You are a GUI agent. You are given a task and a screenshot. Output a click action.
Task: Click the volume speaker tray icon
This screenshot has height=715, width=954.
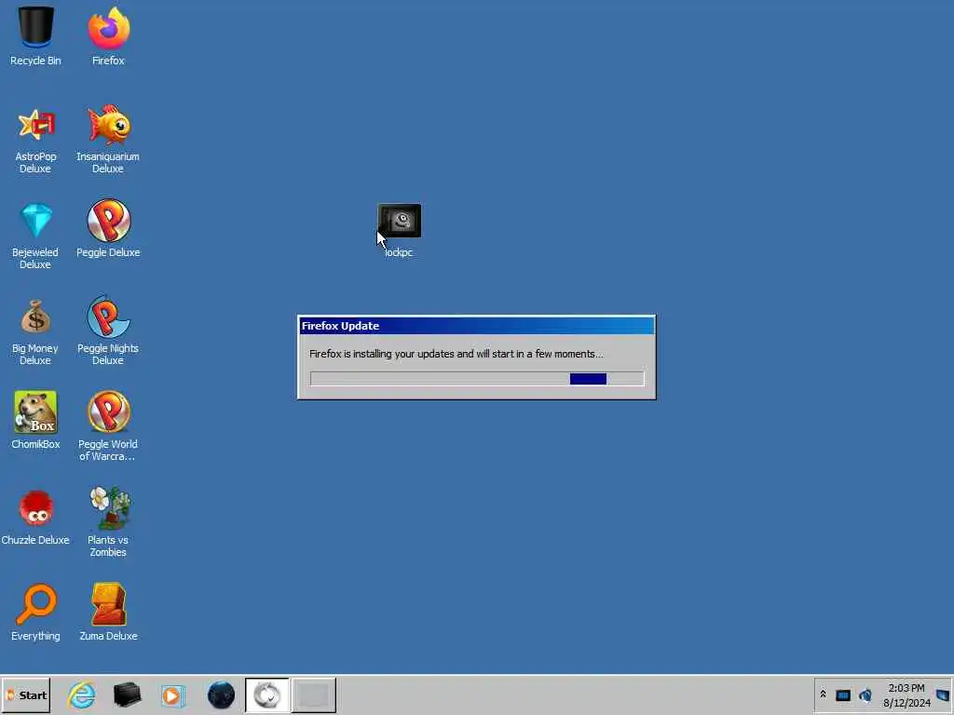[x=865, y=695]
